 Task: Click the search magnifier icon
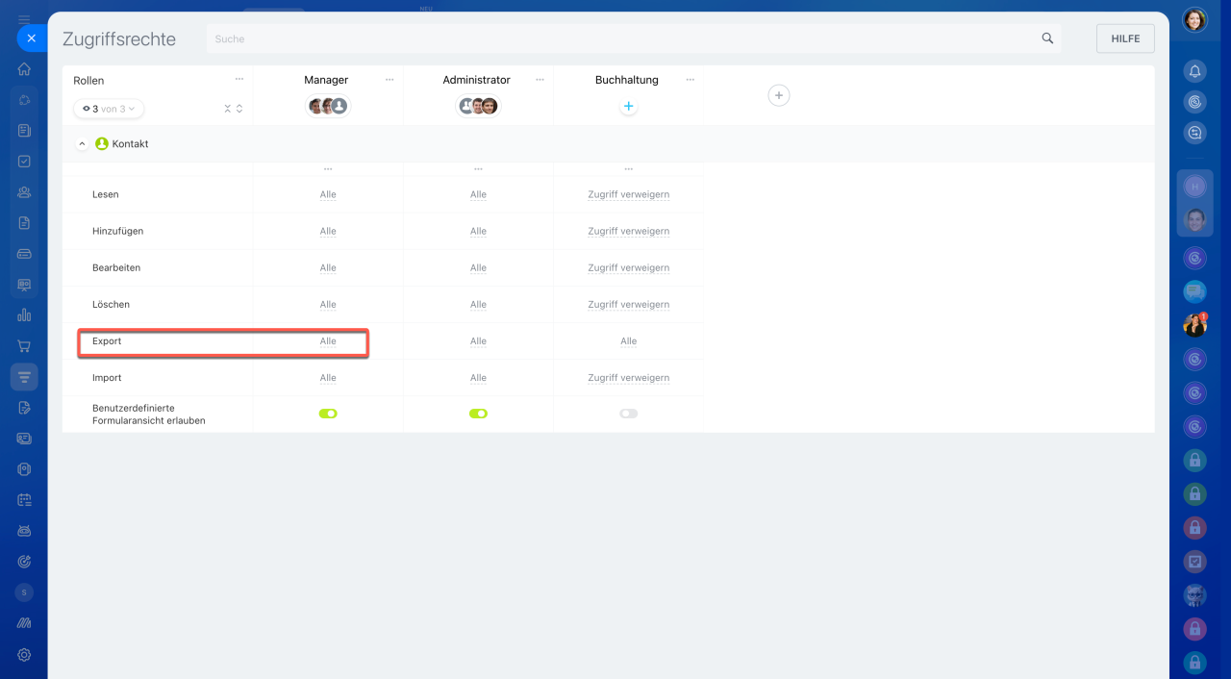click(1047, 38)
